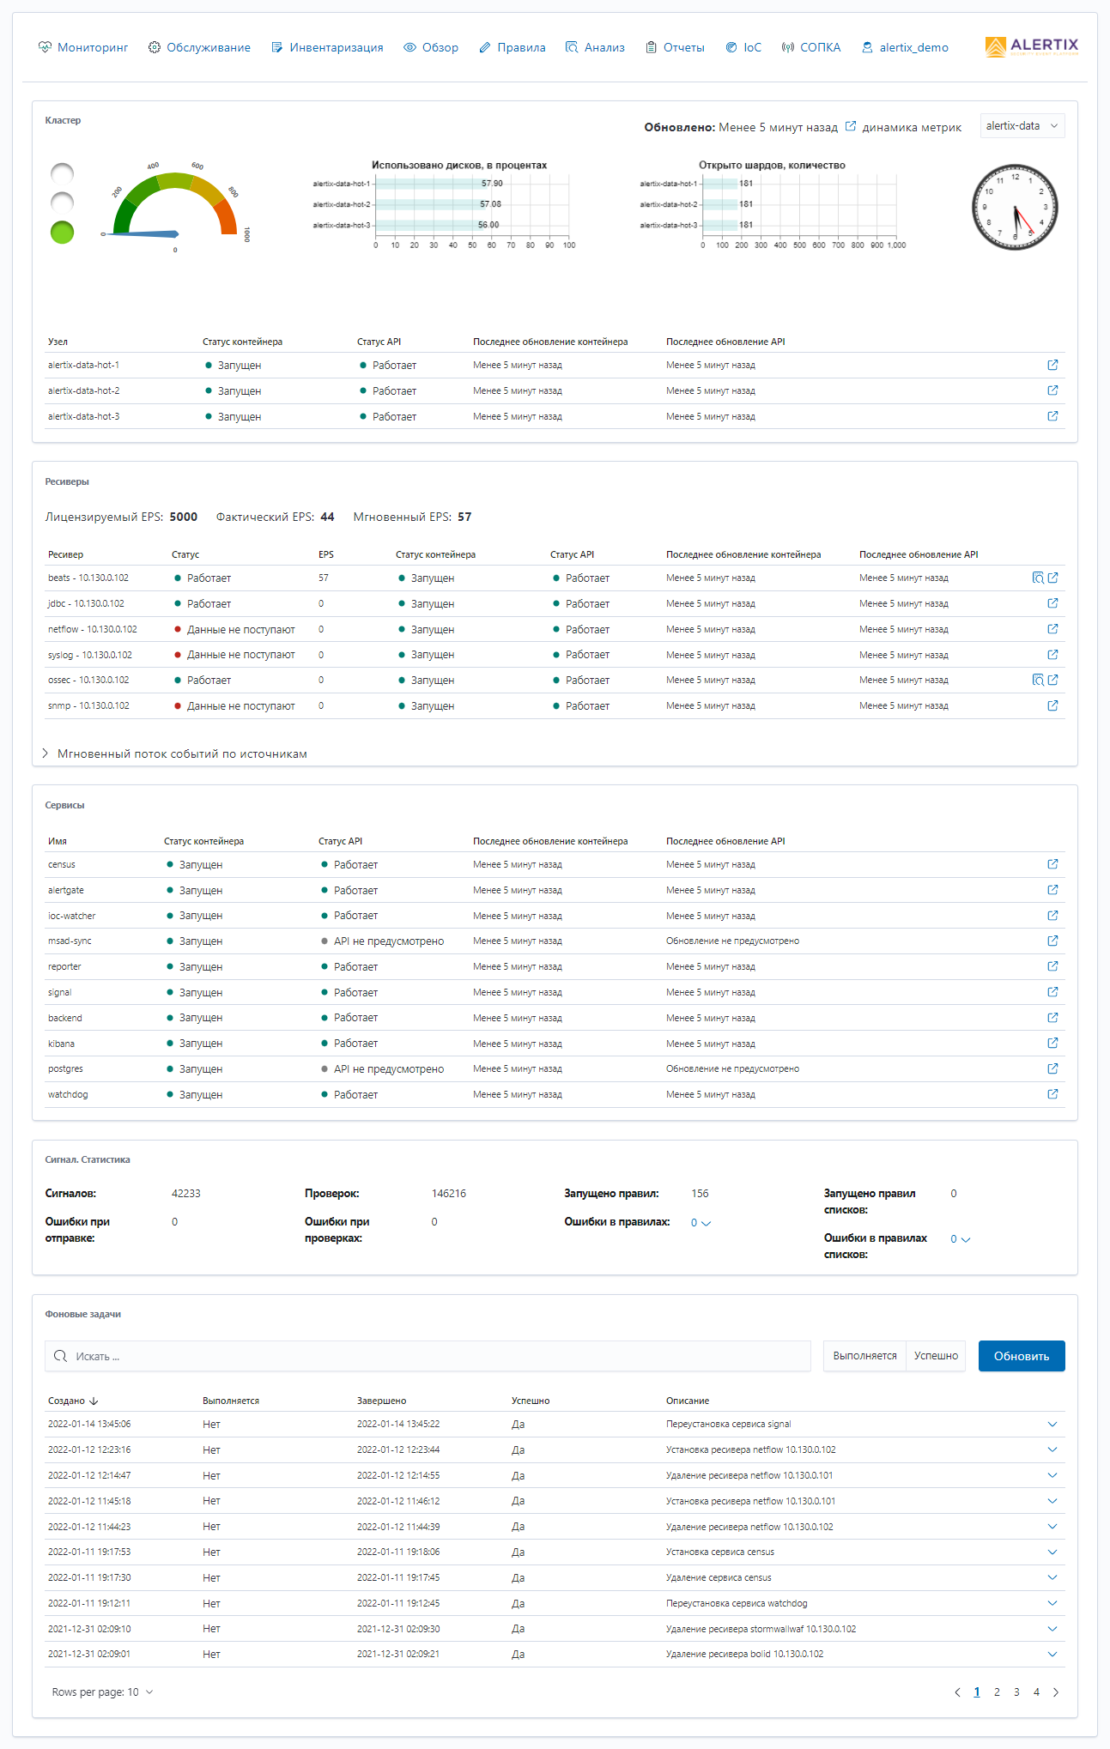
Task: Expand task Удаление ресивера bolid 10.130.0.102
Action: point(1052,1654)
